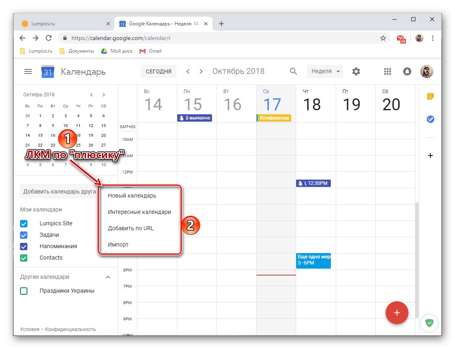455x349 pixels.
Task: Open the Google apps grid
Action: (x=387, y=71)
